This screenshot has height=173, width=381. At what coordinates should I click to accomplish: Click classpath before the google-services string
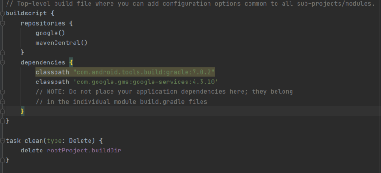(52, 82)
